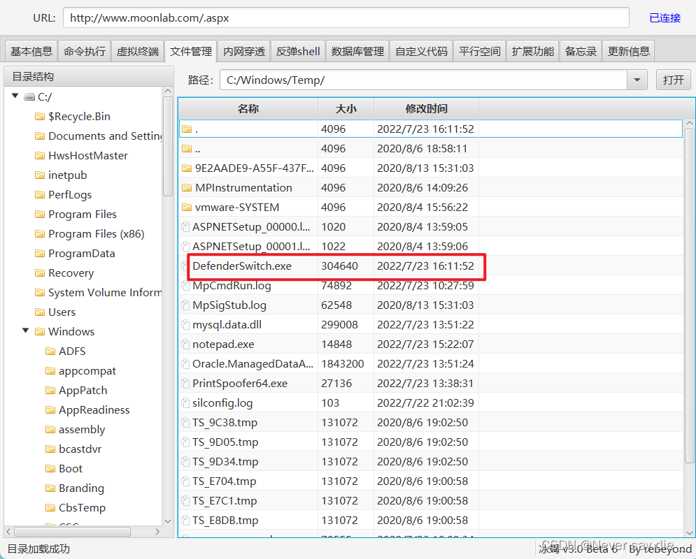This screenshot has height=559, width=696.
Task: Select the Program Files (x86) tree item
Action: (97, 234)
